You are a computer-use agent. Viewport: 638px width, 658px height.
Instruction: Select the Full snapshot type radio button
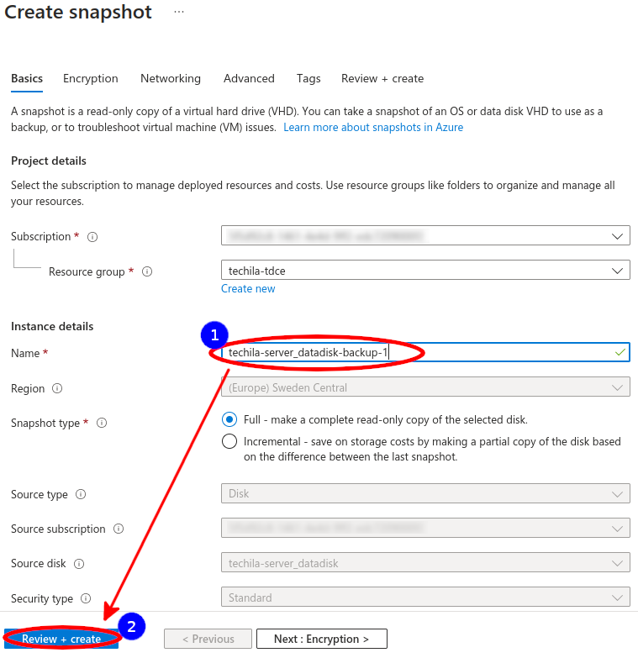click(229, 419)
